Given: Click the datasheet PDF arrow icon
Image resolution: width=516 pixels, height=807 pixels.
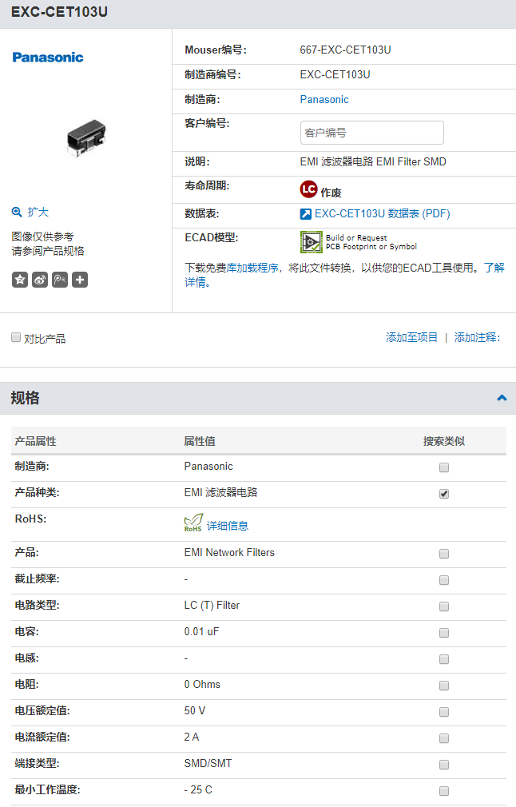Looking at the screenshot, I should pyautogui.click(x=306, y=213).
